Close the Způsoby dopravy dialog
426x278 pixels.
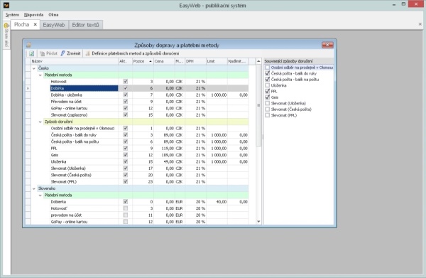(327, 45)
